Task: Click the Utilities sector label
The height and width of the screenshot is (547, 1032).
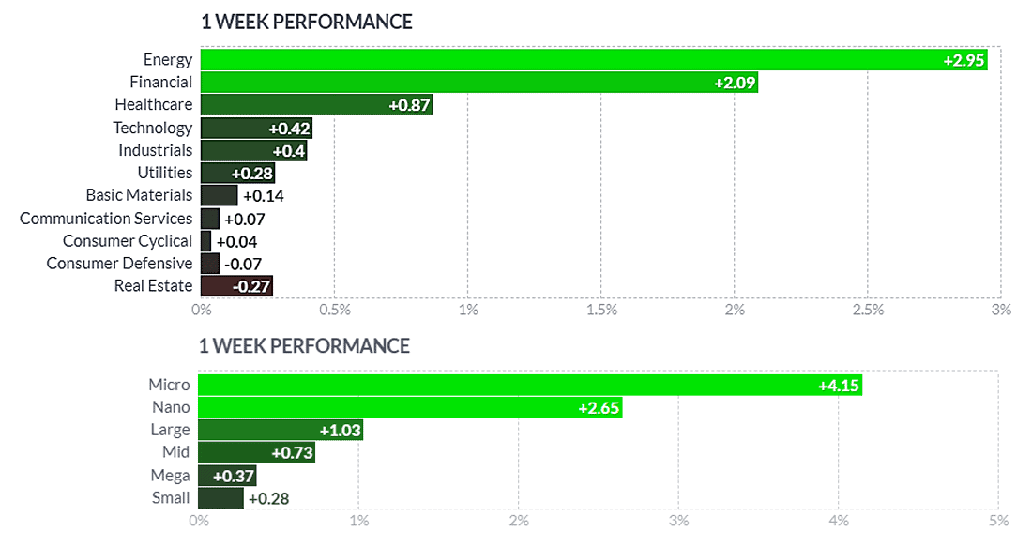Action: (164, 173)
